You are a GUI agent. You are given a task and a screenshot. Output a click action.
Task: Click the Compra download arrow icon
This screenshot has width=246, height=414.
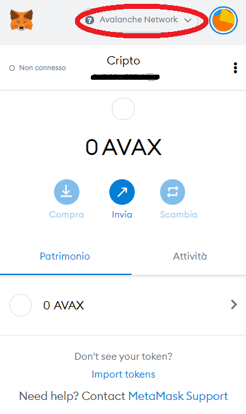pos(67,192)
